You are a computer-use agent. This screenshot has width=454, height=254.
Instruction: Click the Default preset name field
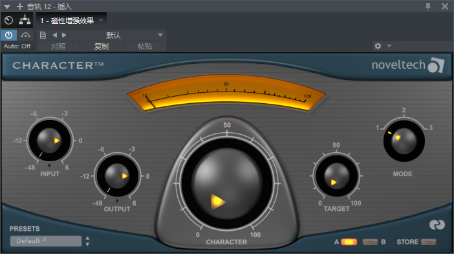[x=46, y=241]
